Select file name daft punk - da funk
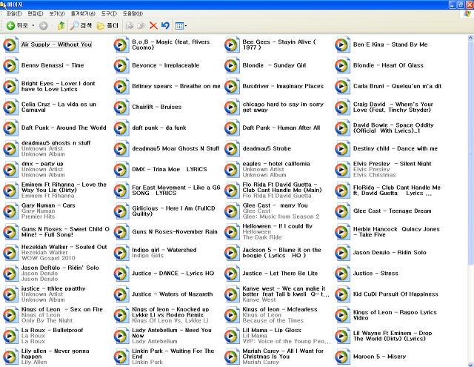474x367 pixels. pyautogui.click(x=159, y=128)
